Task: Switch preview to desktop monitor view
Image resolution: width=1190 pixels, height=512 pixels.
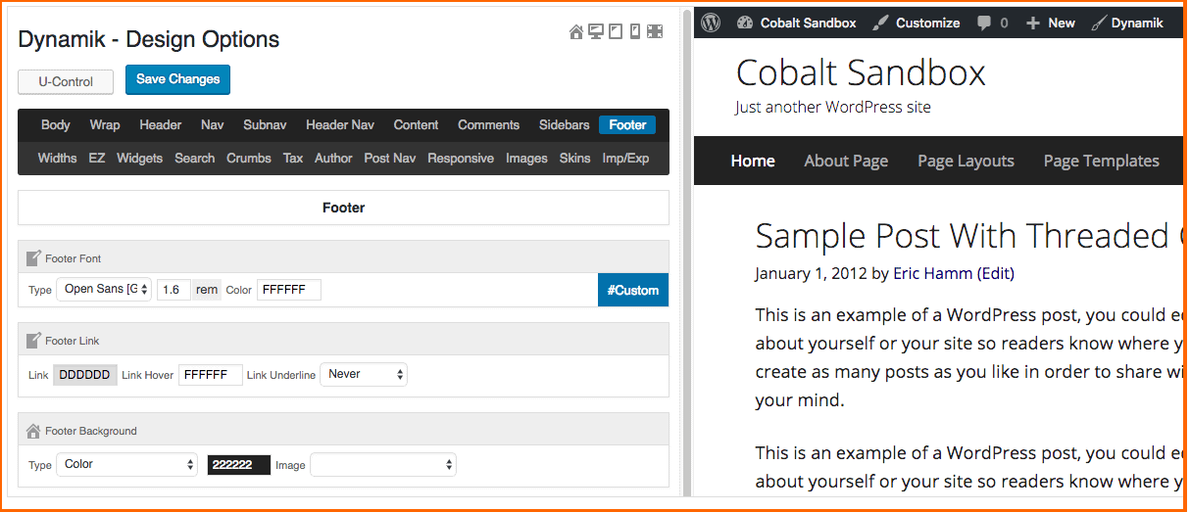Action: pyautogui.click(x=596, y=32)
